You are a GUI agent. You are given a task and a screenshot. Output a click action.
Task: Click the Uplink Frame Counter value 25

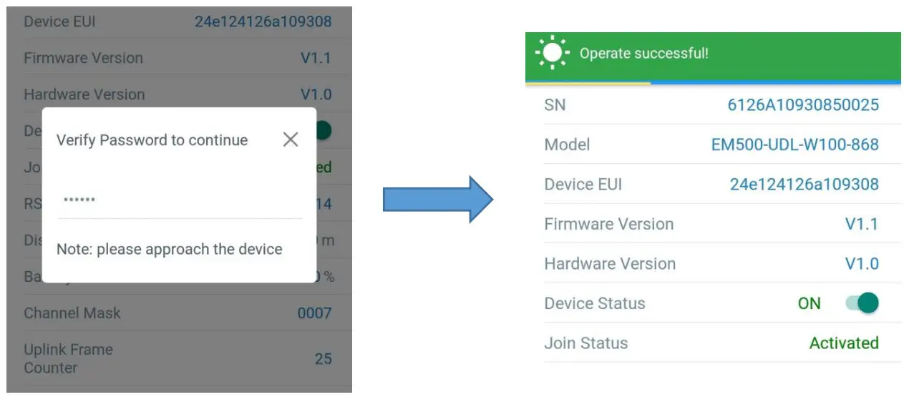(323, 358)
